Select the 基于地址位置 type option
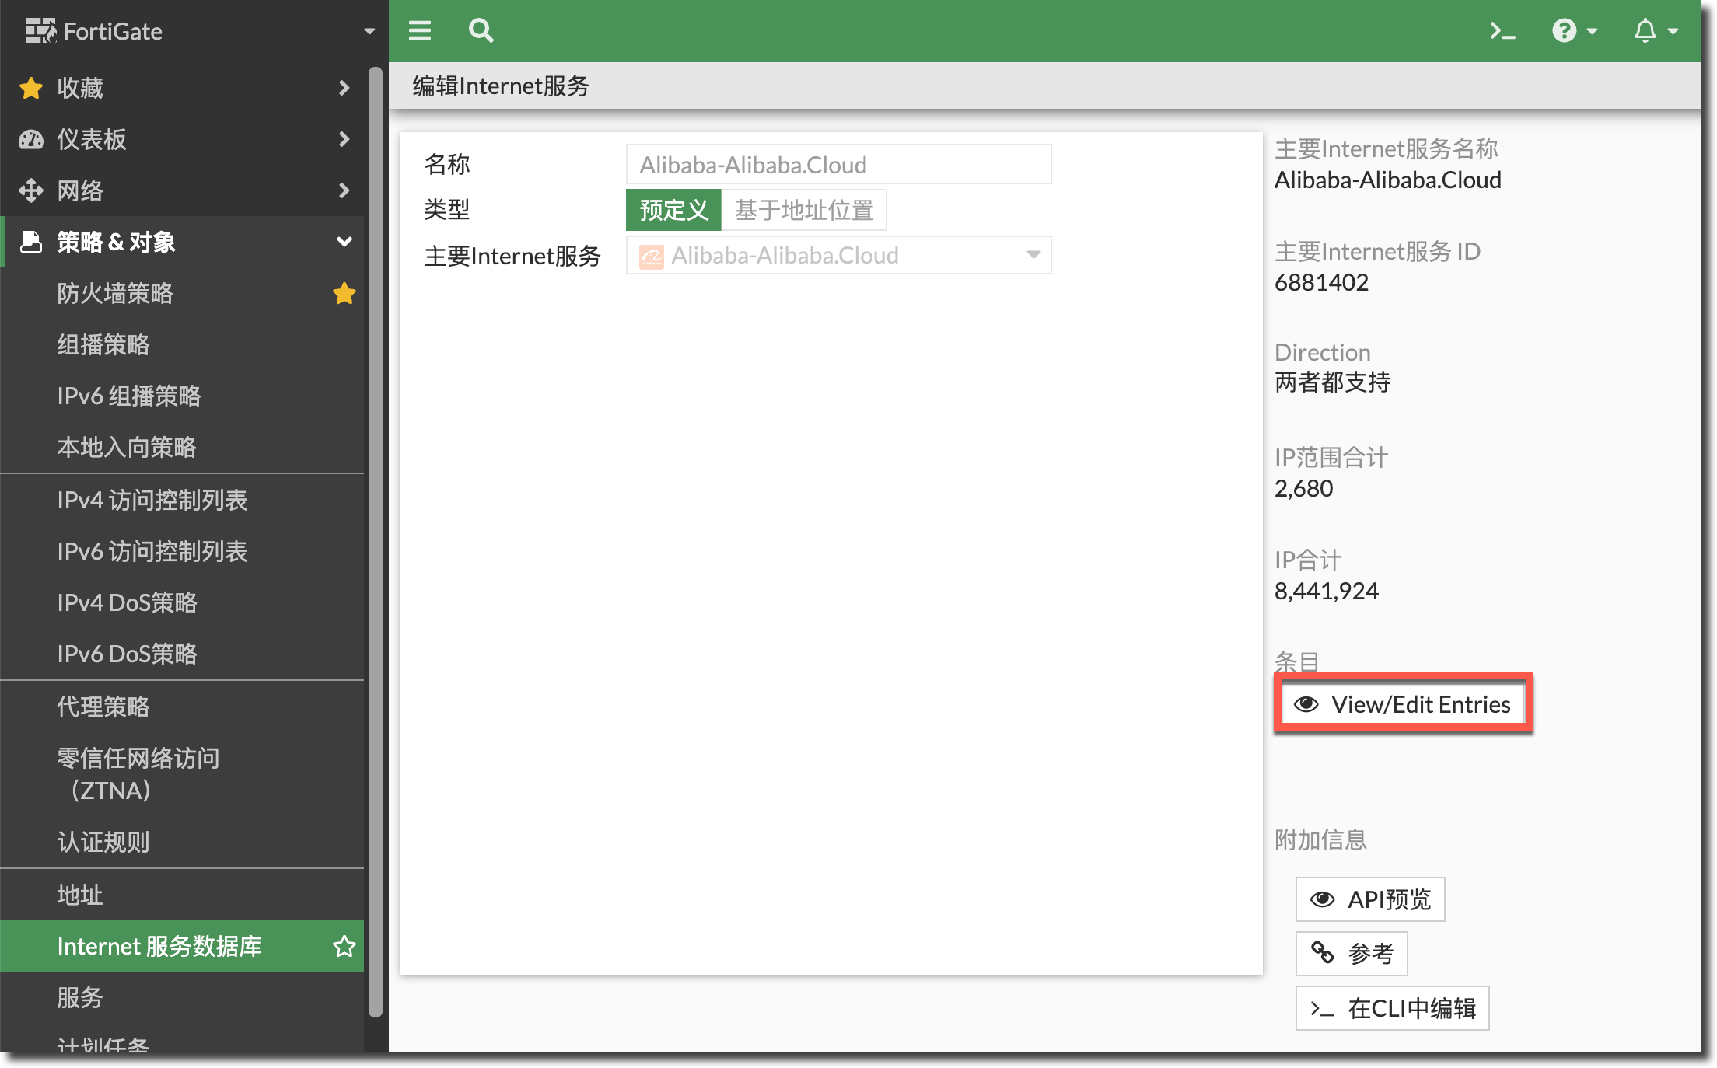The image size is (1717, 1068). click(x=804, y=210)
